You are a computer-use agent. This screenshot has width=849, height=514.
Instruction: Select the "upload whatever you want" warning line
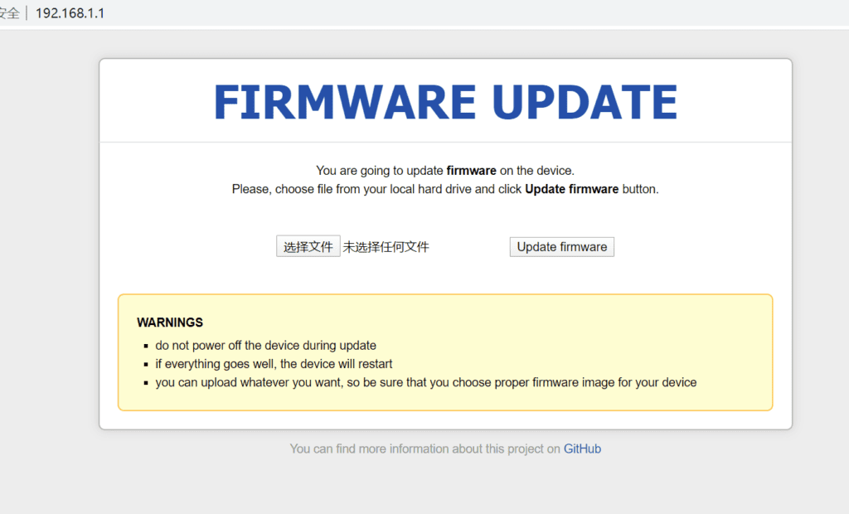coord(425,383)
